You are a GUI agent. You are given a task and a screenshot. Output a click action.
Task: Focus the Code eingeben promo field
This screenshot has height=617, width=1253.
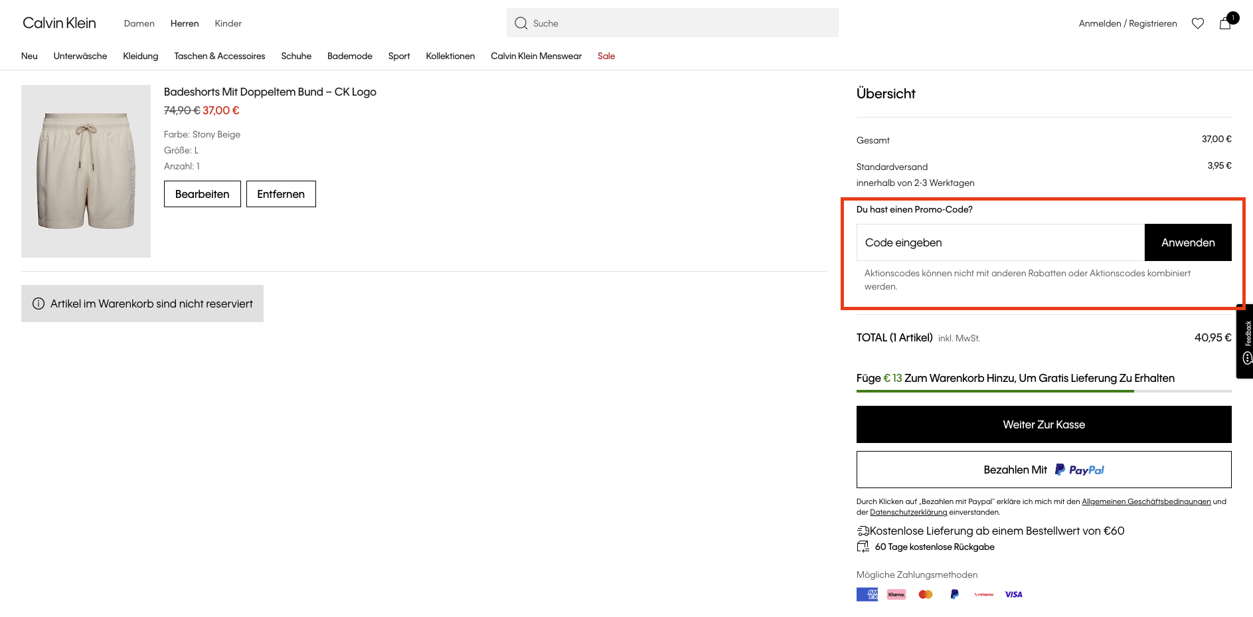(1001, 242)
